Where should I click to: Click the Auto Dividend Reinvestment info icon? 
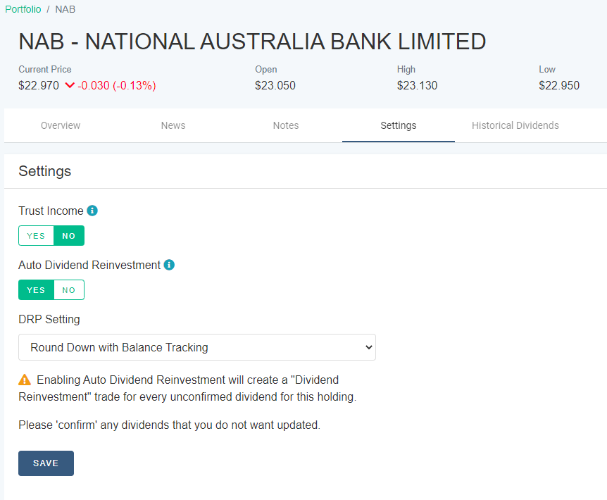[169, 265]
